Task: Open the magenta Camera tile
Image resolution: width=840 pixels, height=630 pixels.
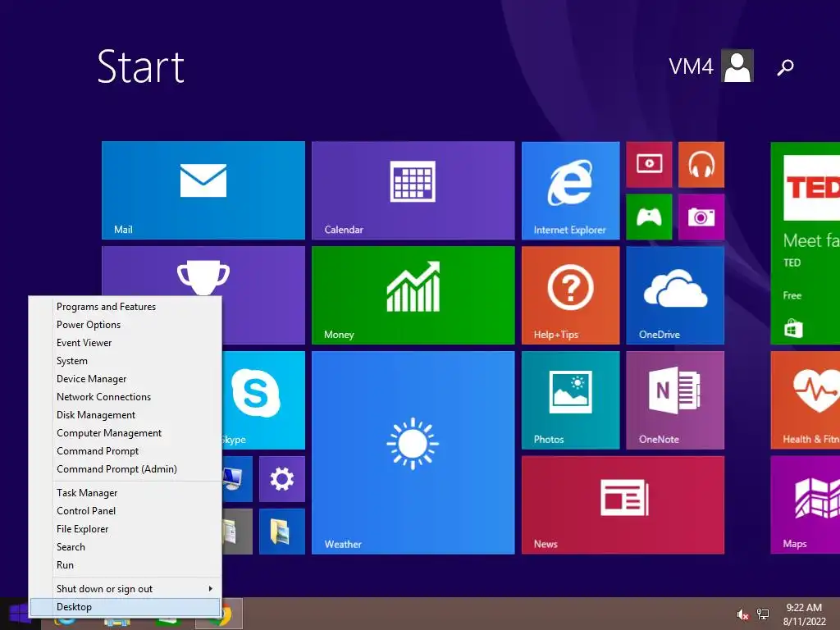Action: click(701, 217)
